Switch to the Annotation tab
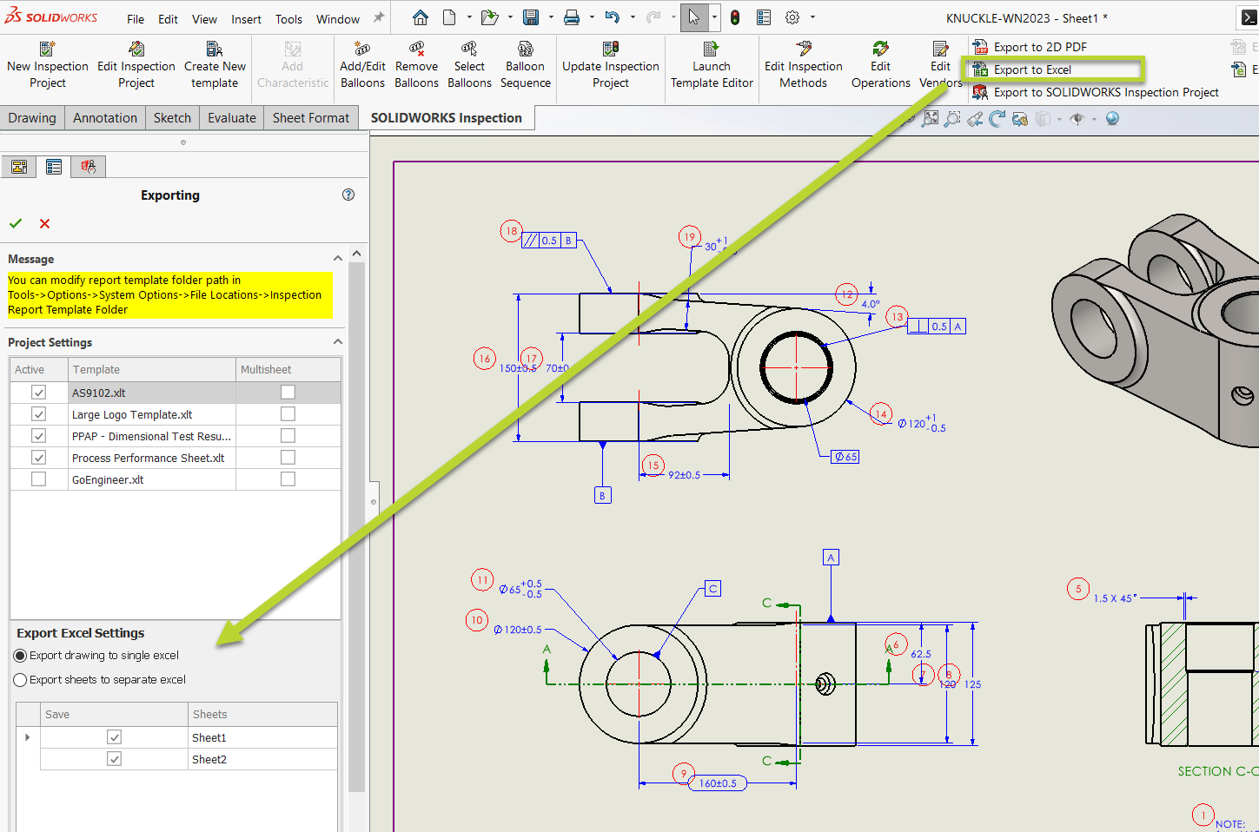Screen dimensions: 1259x832 (x=104, y=117)
